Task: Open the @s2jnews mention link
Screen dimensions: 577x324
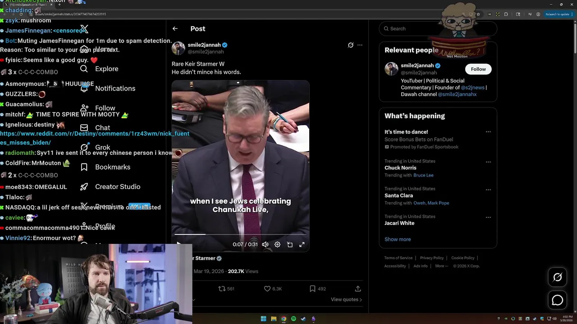Action: [472, 88]
